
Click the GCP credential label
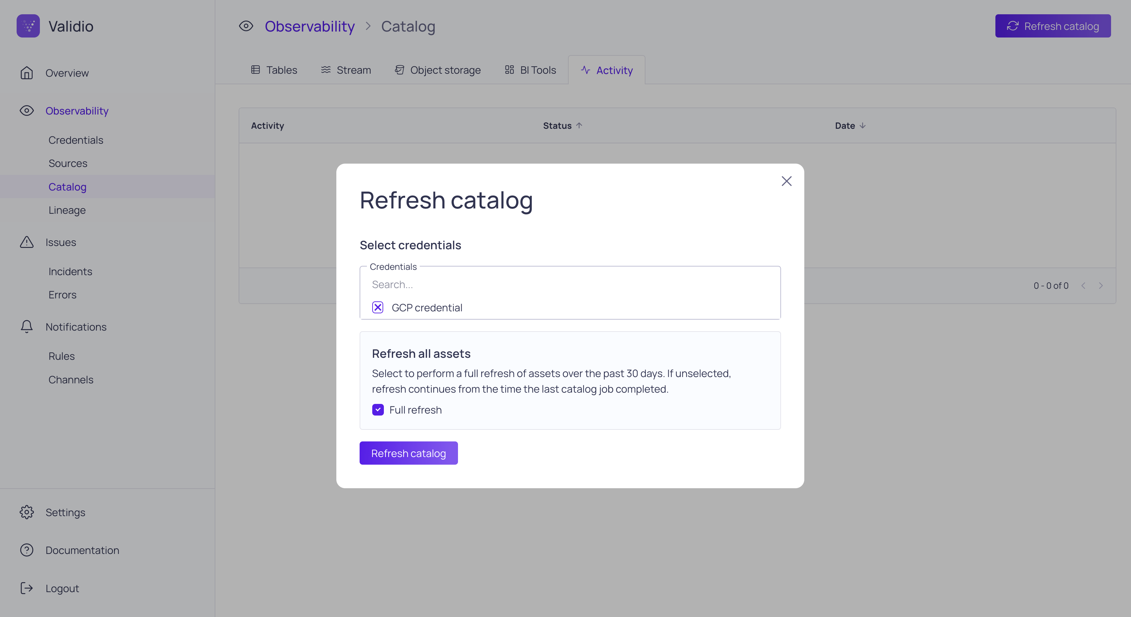coord(427,307)
